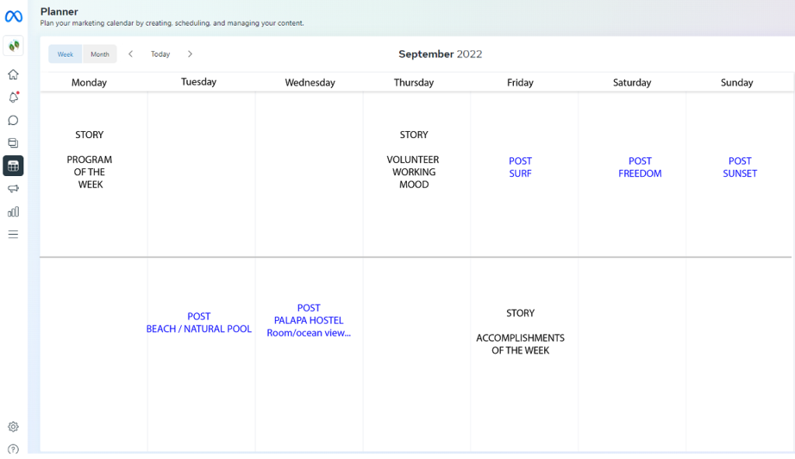Open the POST SUNSET entry on Sunday
Screen dimensions: 795x459
coord(740,167)
